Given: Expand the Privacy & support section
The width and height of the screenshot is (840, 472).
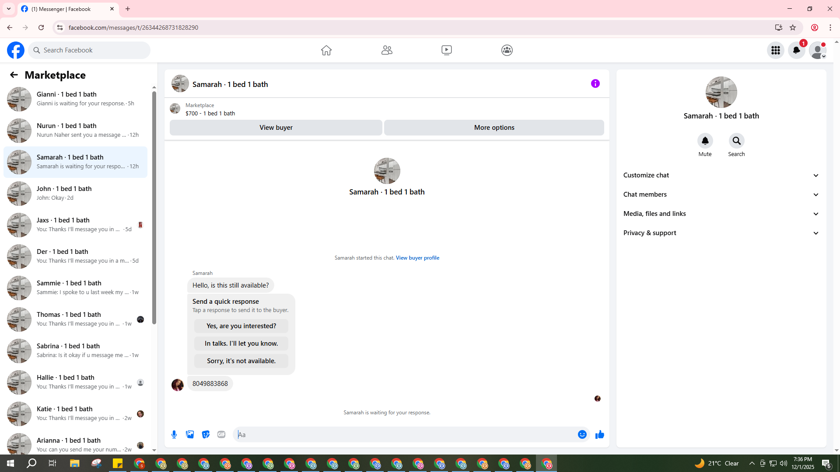Looking at the screenshot, I should [721, 233].
